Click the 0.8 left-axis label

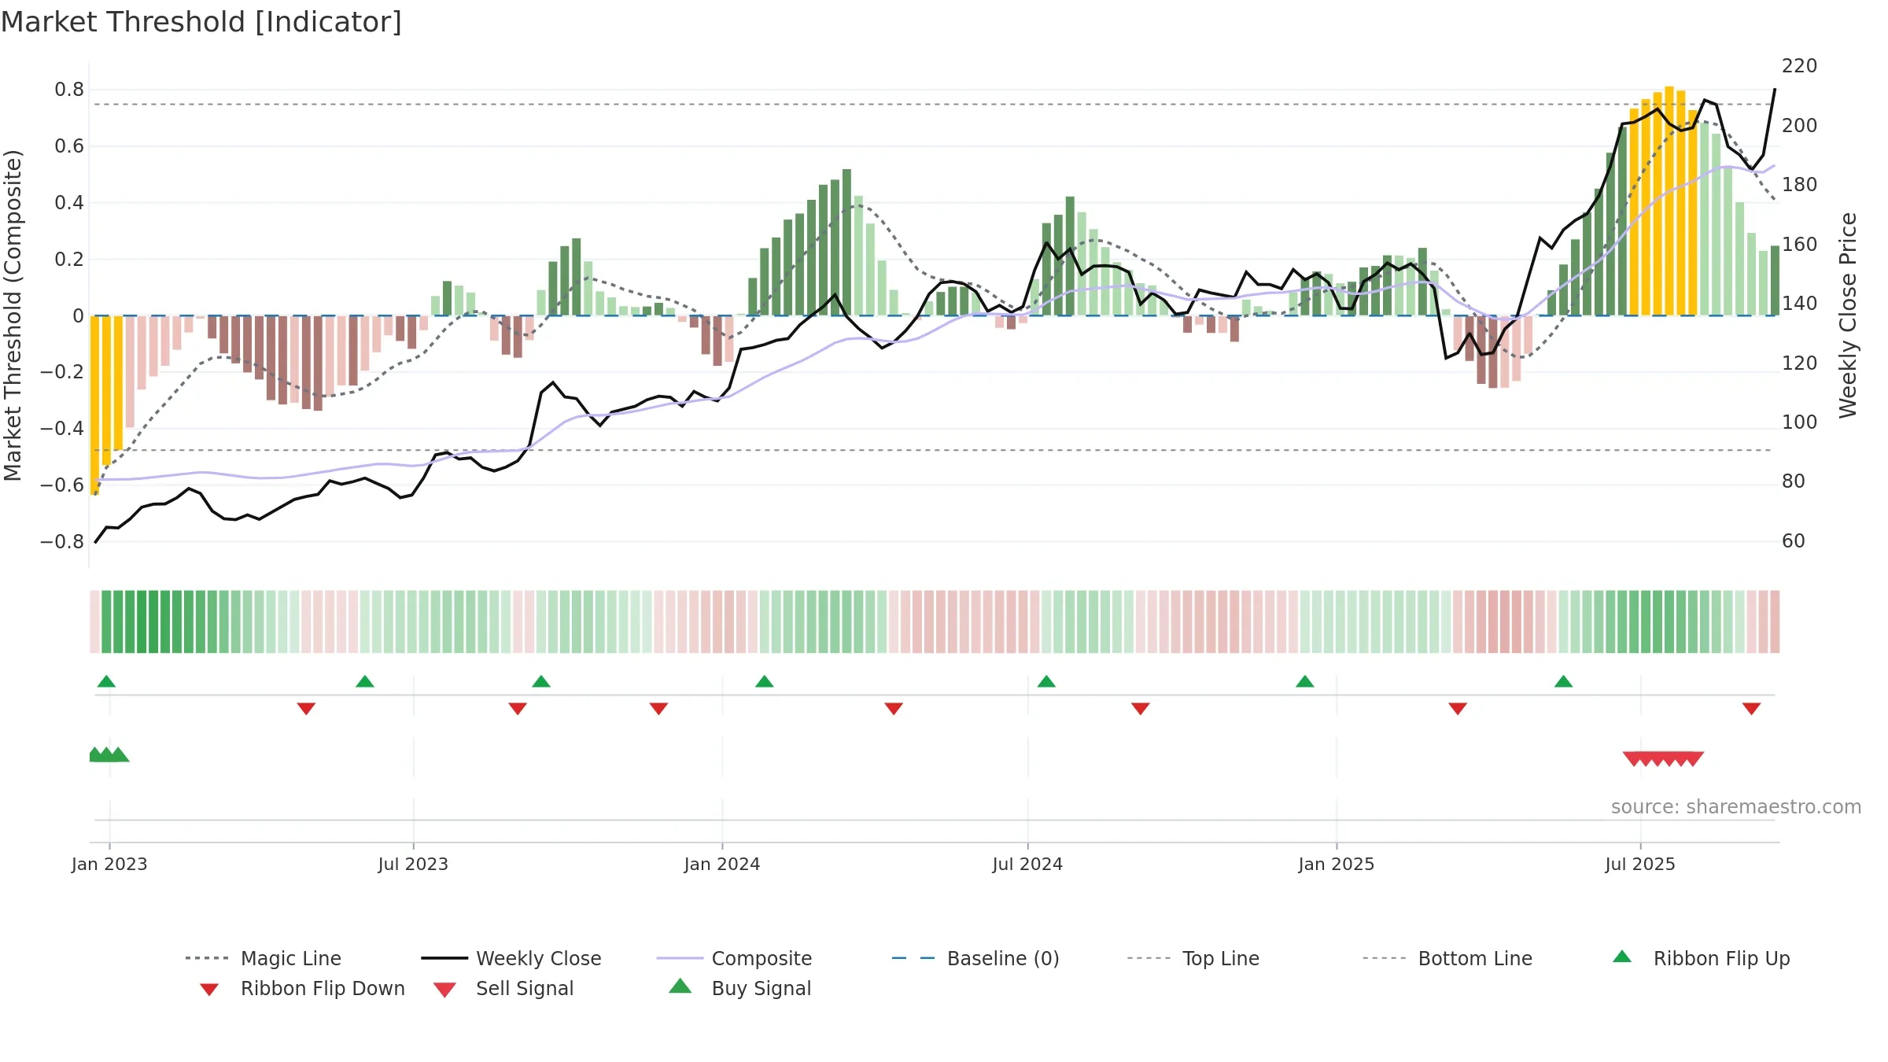coord(69,90)
